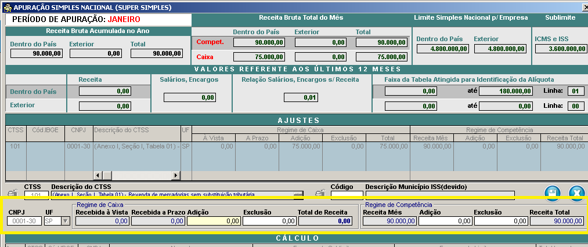588x247 pixels.
Task: Click the Limite Dentro do País 4.800.000,00 field
Action: (x=442, y=49)
